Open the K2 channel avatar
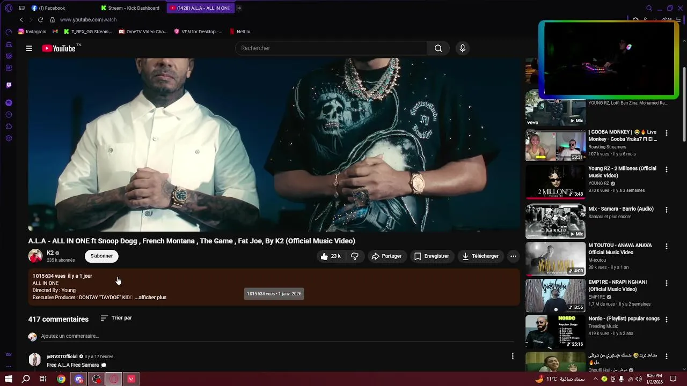The image size is (687, 386). 35,256
